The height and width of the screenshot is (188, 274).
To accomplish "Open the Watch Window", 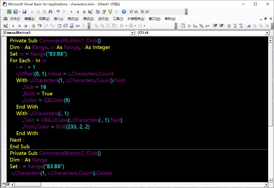I will click(x=72, y=26).
